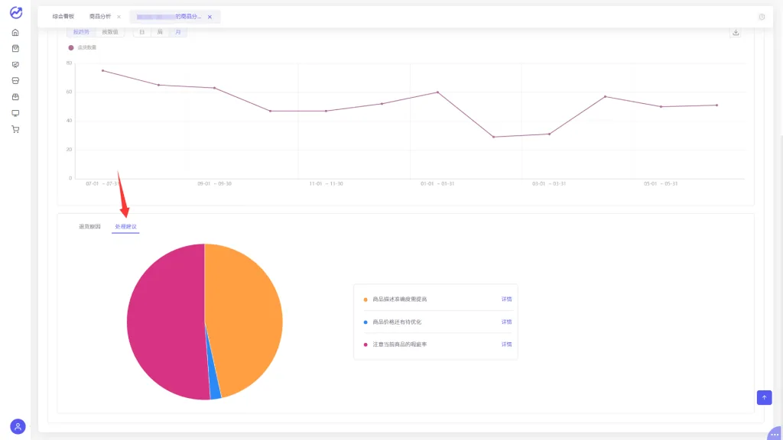The width and height of the screenshot is (783, 440).
Task: Open the shopping bag icon in sidebar
Action: (15, 48)
